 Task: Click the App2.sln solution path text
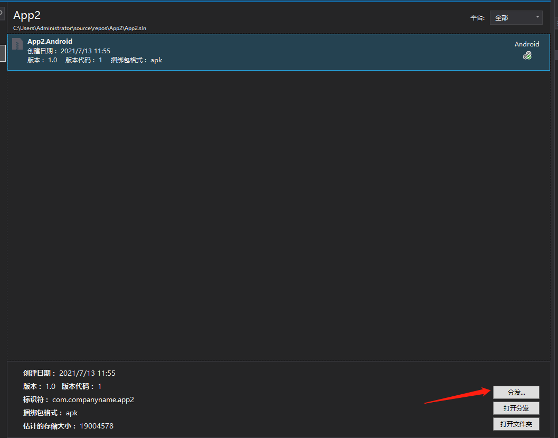point(80,28)
